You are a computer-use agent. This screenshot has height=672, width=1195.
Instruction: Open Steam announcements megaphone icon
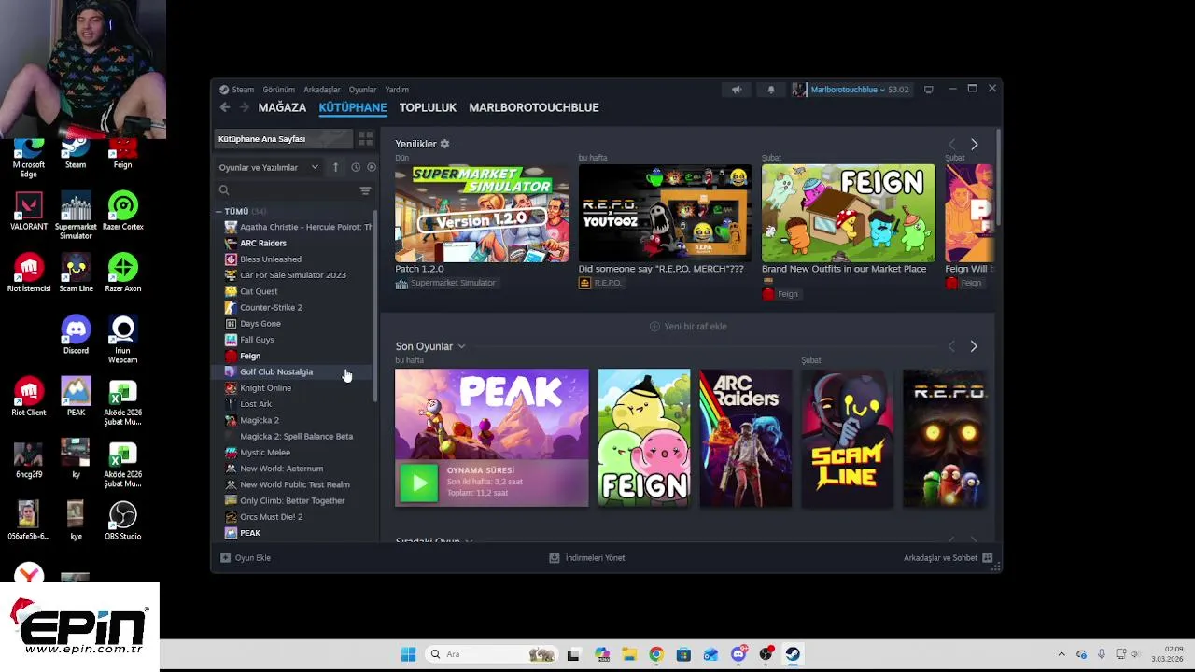(736, 90)
